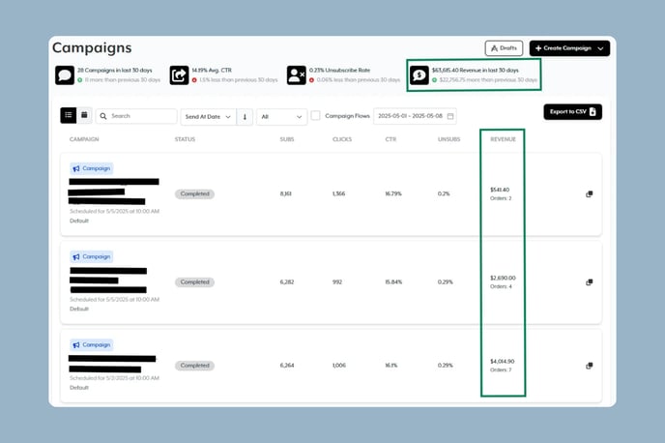Click the 1,366 clicks value

click(338, 193)
